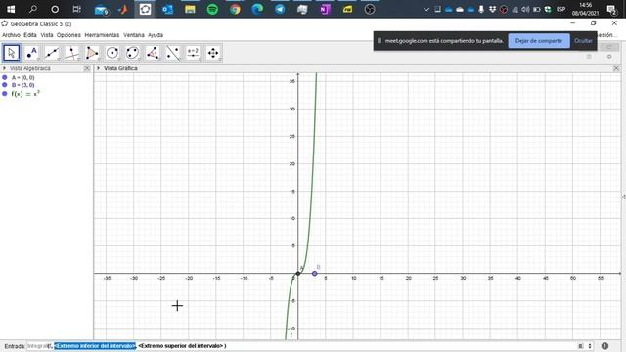Click Extremo superior del intervalo placeholder
This screenshot has height=352, width=626.
click(x=180, y=346)
